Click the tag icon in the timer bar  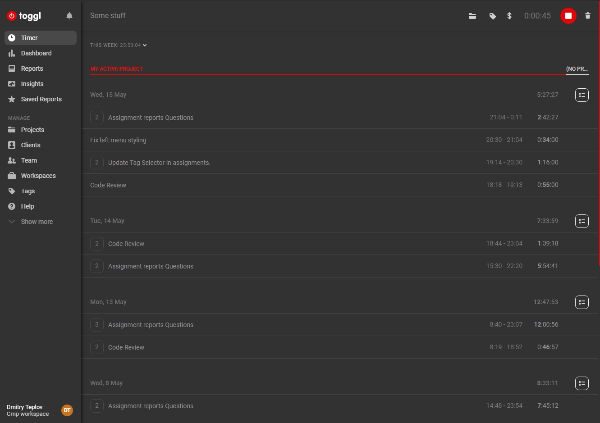pos(492,16)
